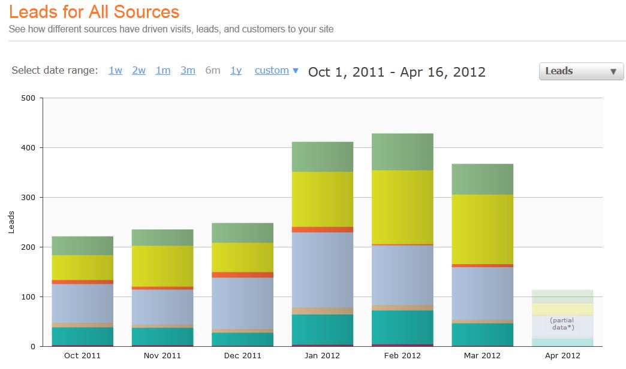Choose the 1m date range

point(162,71)
